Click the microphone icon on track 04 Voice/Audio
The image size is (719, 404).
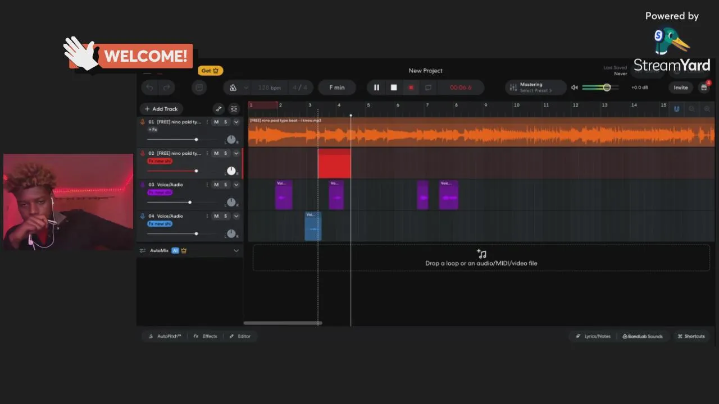pyautogui.click(x=143, y=216)
